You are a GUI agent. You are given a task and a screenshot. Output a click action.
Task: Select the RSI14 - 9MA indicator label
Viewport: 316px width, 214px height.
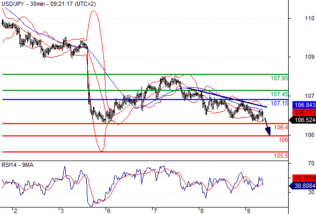(x=18, y=165)
